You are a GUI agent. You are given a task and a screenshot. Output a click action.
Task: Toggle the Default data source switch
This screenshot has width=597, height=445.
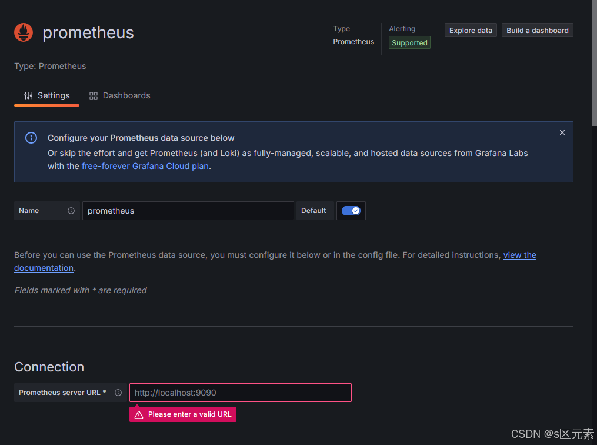(351, 211)
